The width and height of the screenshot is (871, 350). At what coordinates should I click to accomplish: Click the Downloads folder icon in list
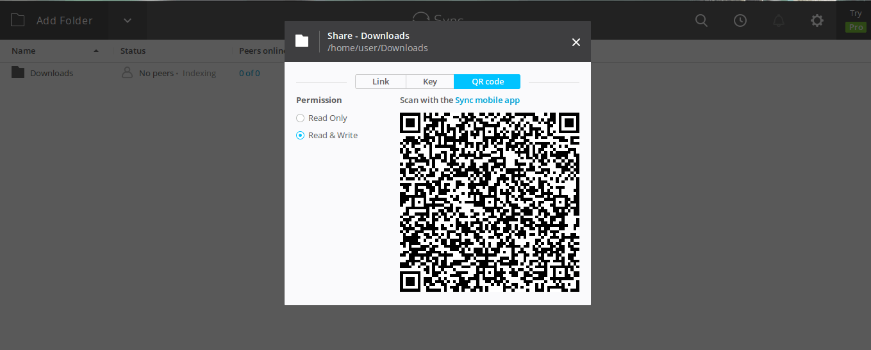tap(18, 73)
